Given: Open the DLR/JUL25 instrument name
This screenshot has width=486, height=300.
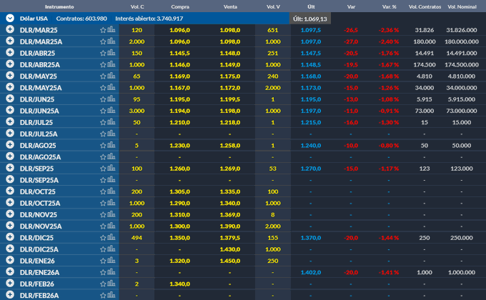Looking at the screenshot, I should 36,122.
